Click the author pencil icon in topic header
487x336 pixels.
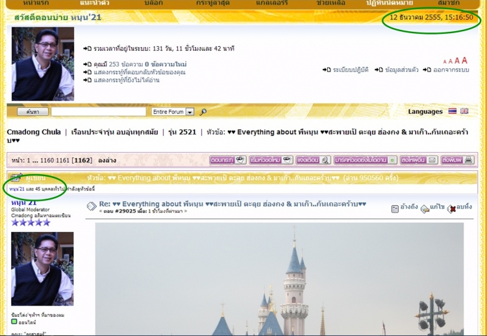click(16, 177)
